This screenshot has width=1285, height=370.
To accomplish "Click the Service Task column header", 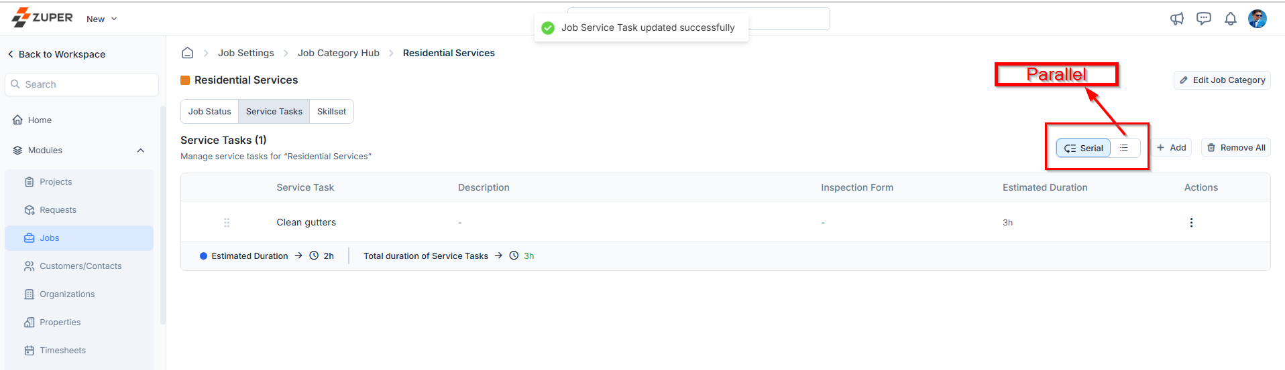I will [305, 187].
